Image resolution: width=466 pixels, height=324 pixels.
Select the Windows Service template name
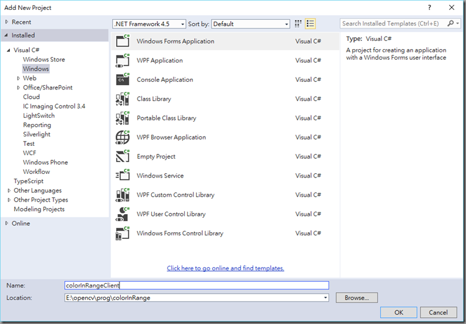pyautogui.click(x=160, y=176)
